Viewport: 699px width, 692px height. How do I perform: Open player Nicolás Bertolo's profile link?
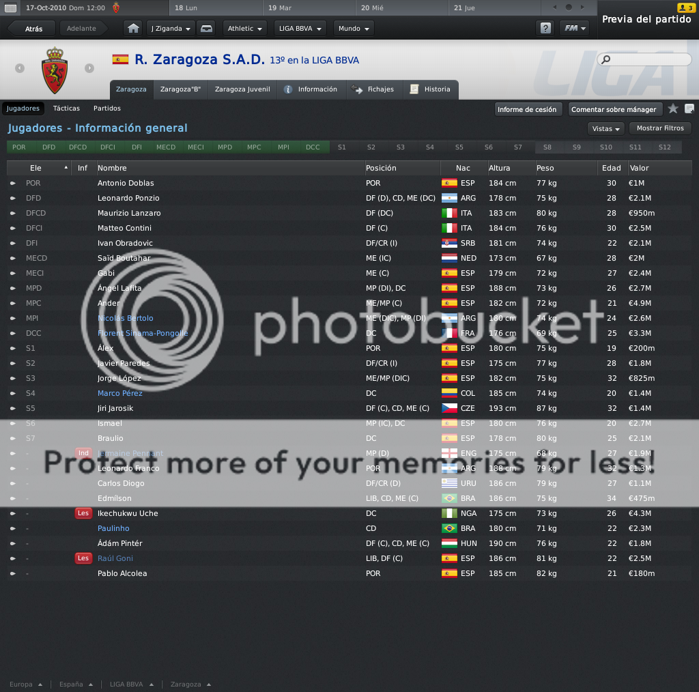pyautogui.click(x=126, y=318)
